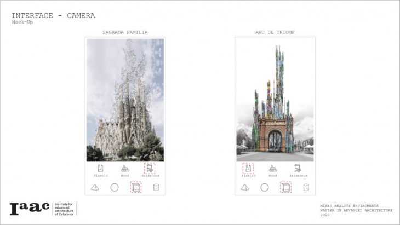Viewport: 400px width, 225px height.
Task: Choose cylinder shape in Arc de Triomf mockup
Action: [x=306, y=187]
